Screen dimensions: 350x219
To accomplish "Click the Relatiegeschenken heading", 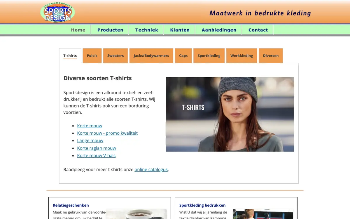I will pyautogui.click(x=71, y=205).
